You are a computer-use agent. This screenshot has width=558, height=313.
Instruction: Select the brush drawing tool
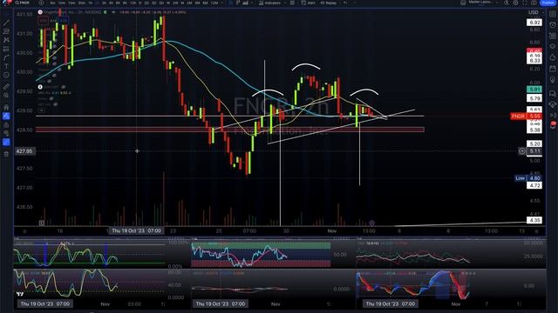tap(6, 57)
